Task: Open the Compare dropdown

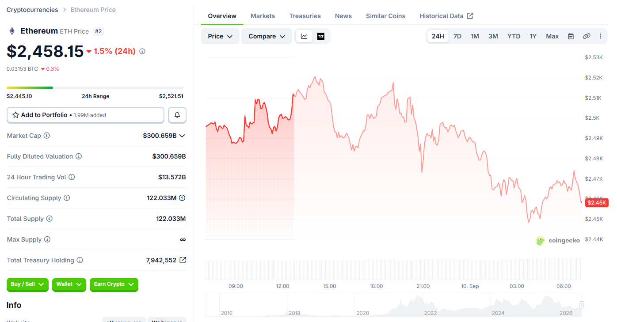Action: (x=267, y=36)
